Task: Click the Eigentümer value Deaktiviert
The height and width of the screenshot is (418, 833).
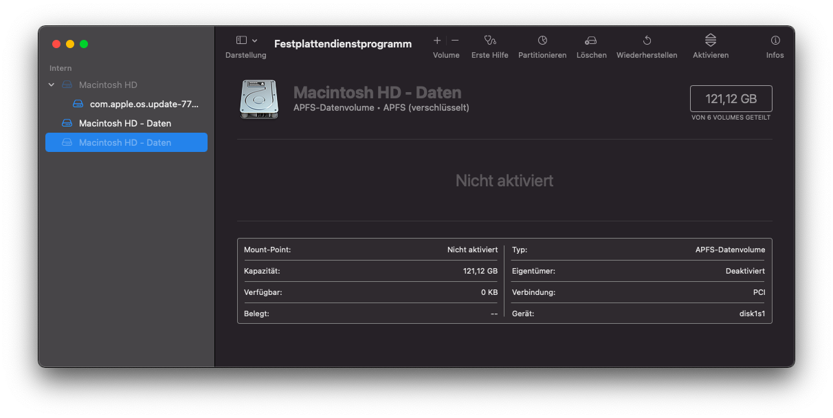Action: coord(745,271)
